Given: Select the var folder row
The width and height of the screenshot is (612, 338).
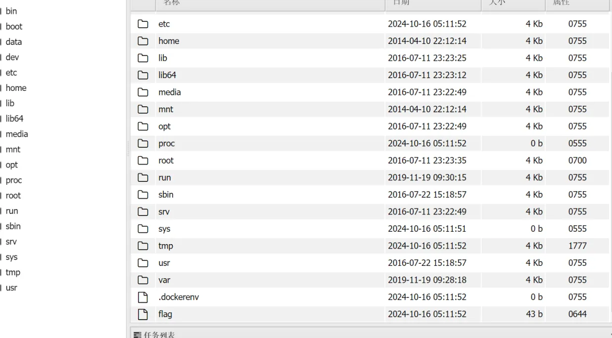Looking at the screenshot, I should pos(370,280).
